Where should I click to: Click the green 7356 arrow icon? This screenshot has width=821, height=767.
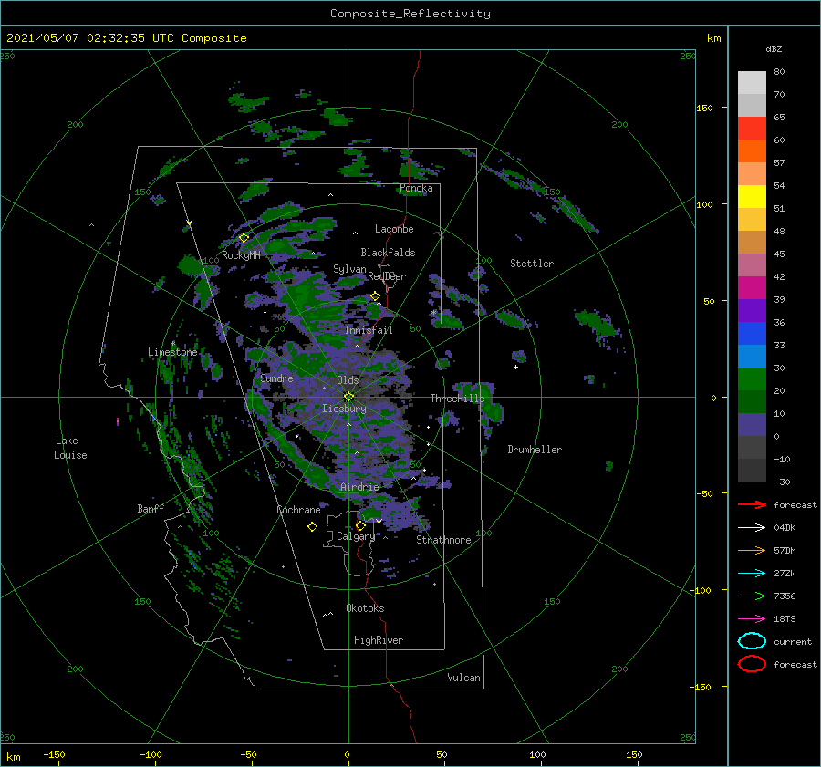click(752, 596)
